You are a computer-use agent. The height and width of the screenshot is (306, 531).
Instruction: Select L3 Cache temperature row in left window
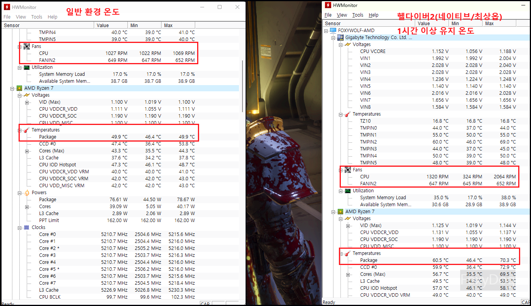[120, 158]
